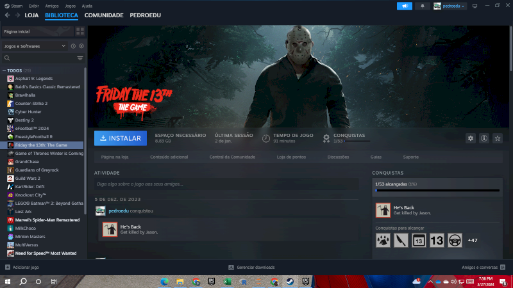Open the Ajuda menu
The height and width of the screenshot is (288, 513).
pos(87,6)
